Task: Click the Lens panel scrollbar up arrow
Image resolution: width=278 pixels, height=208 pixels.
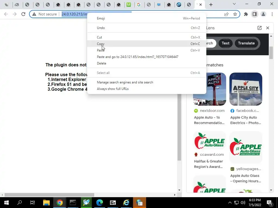Action: [271, 36]
